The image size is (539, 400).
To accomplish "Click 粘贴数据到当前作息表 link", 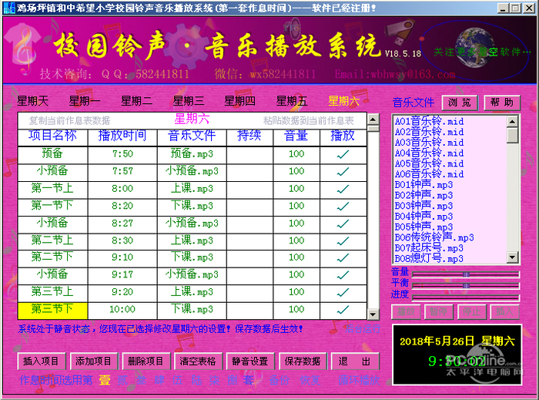I will [x=308, y=120].
